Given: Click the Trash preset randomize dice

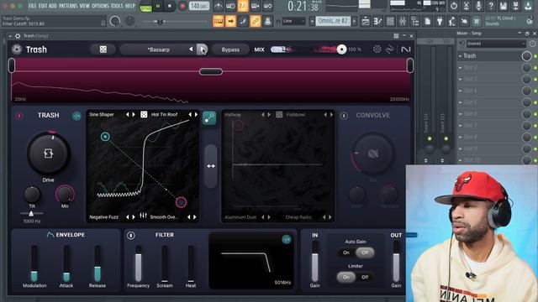Looking at the screenshot, I should [103, 49].
